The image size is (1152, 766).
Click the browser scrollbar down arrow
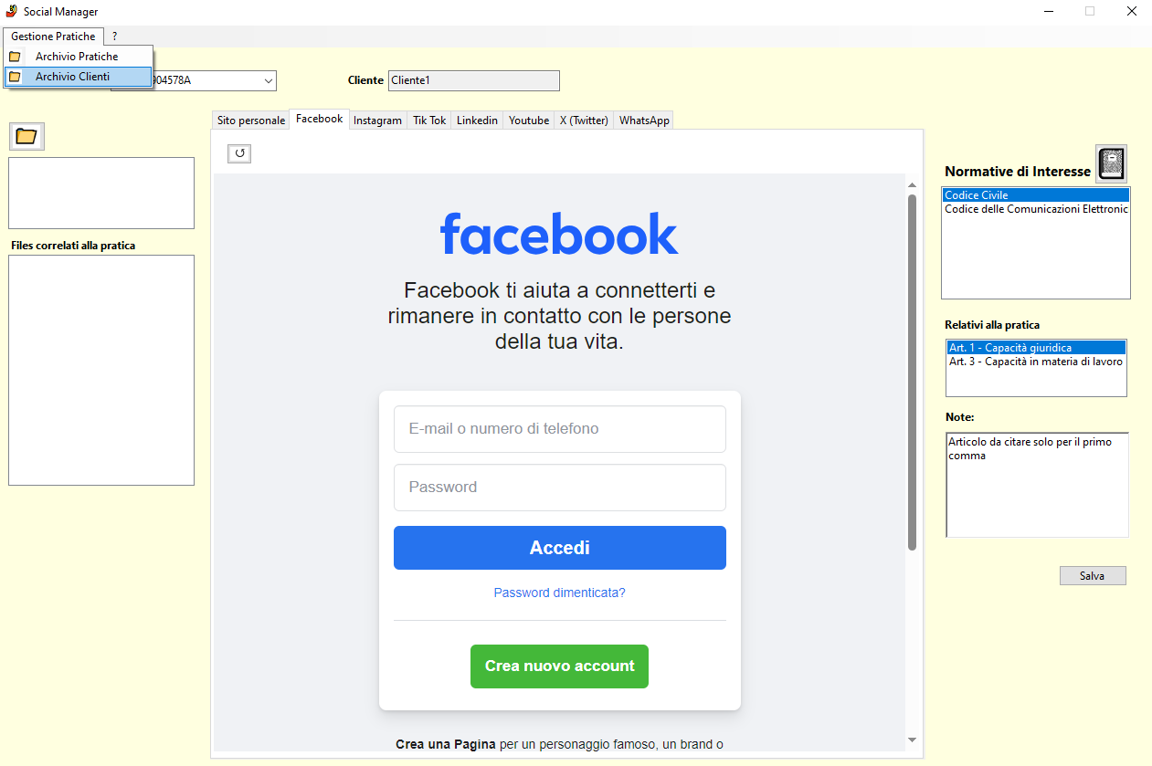(912, 740)
